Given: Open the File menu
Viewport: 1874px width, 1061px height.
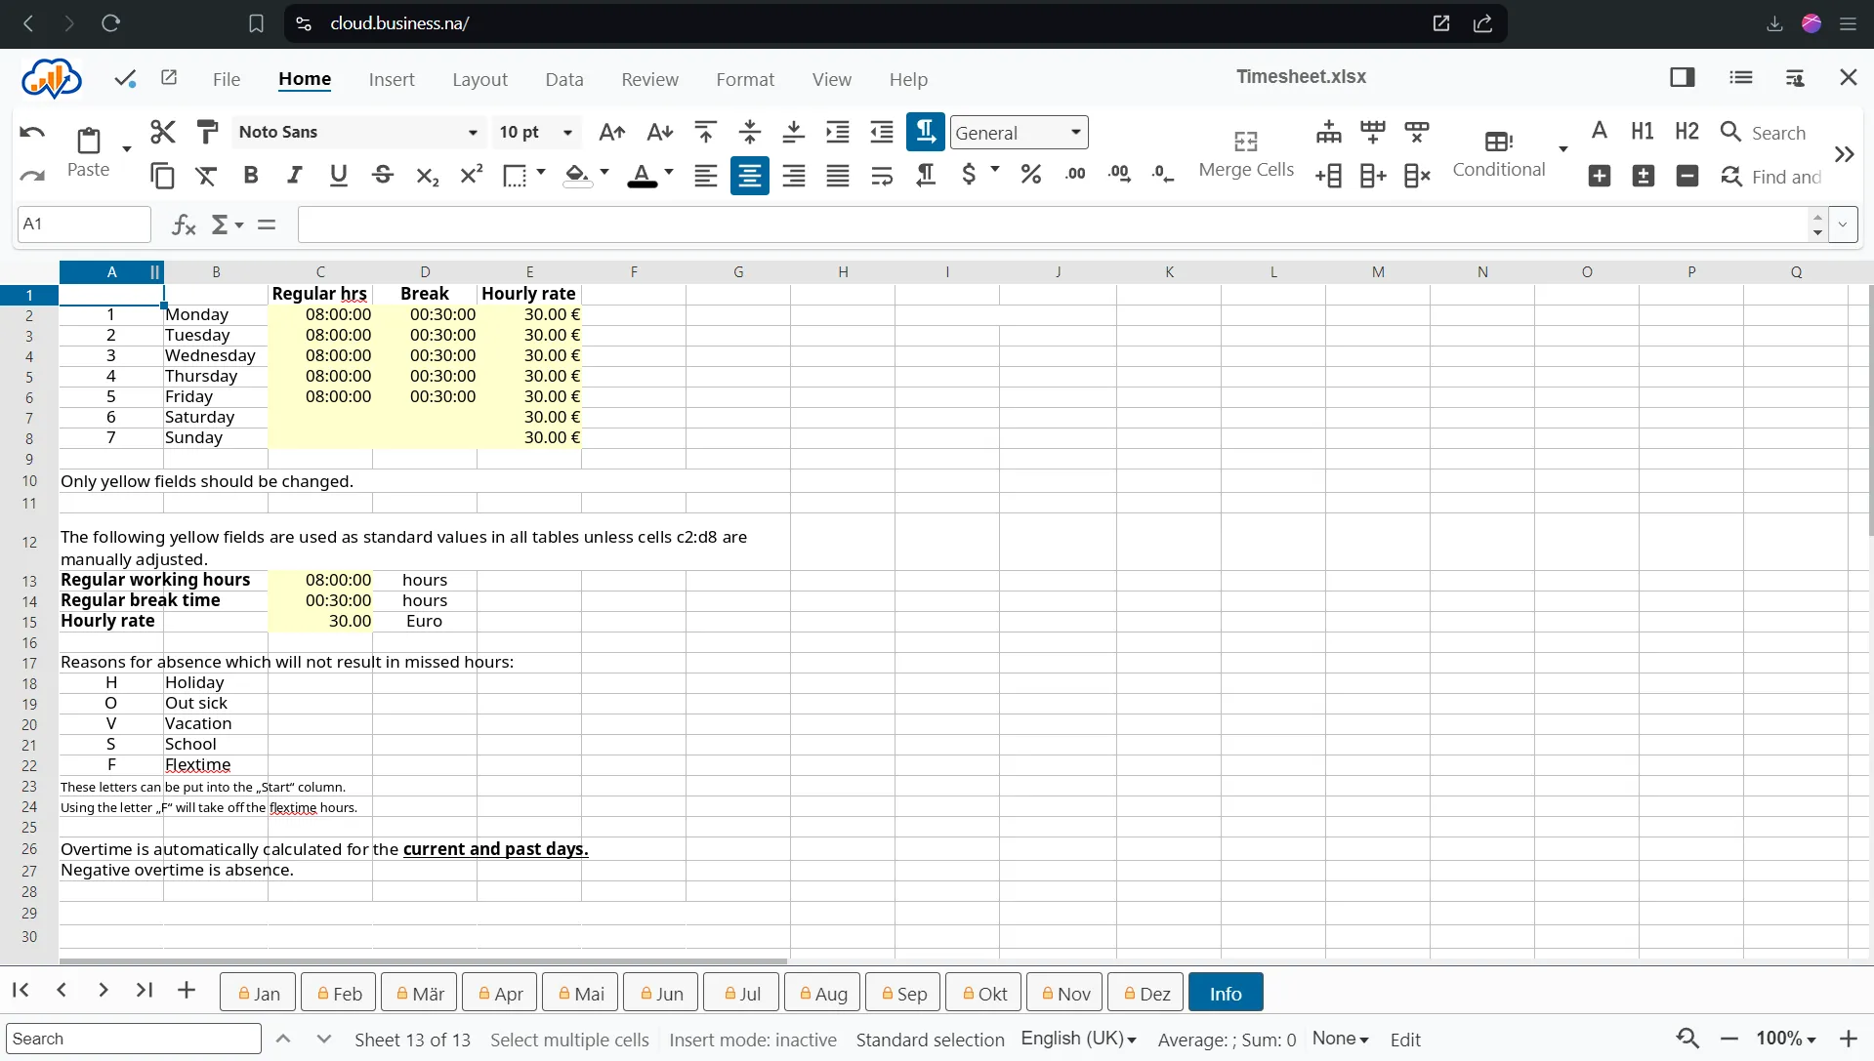Looking at the screenshot, I should [227, 79].
